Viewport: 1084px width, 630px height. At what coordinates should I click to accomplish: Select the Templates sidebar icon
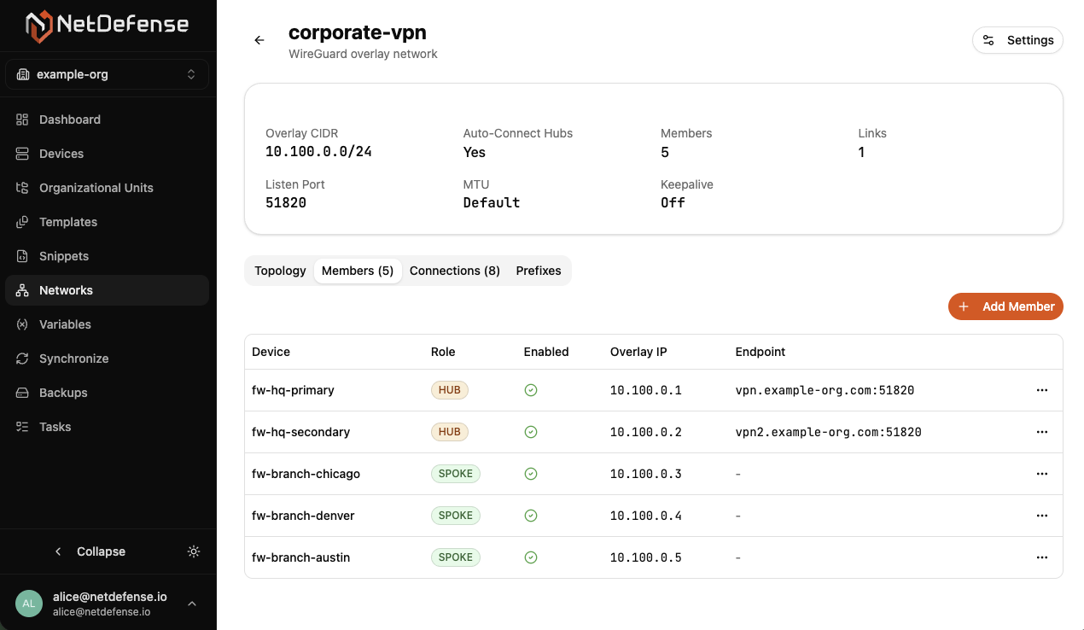22,222
